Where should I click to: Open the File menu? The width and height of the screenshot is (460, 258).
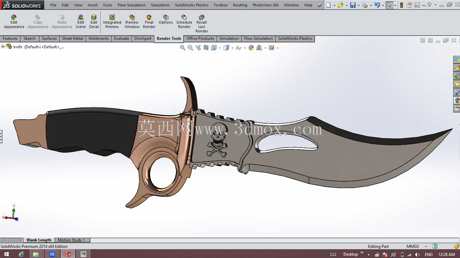[53, 5]
